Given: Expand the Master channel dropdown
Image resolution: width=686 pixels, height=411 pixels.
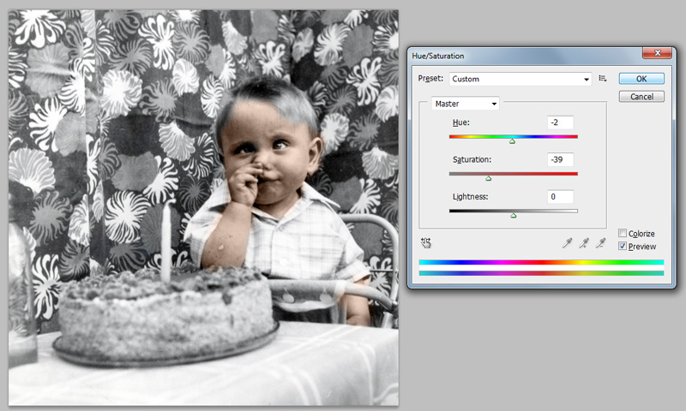Looking at the screenshot, I should [x=466, y=104].
